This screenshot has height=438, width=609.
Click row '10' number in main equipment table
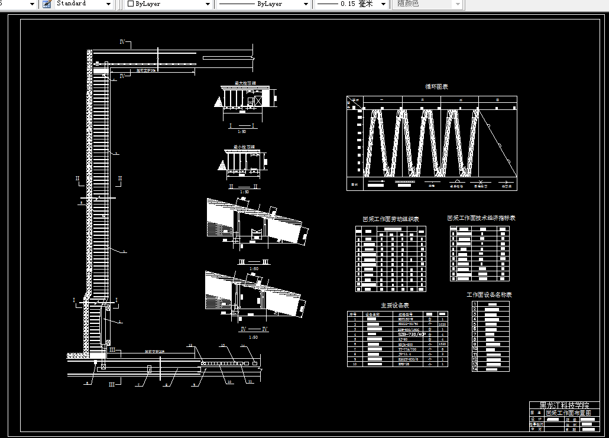354,364
